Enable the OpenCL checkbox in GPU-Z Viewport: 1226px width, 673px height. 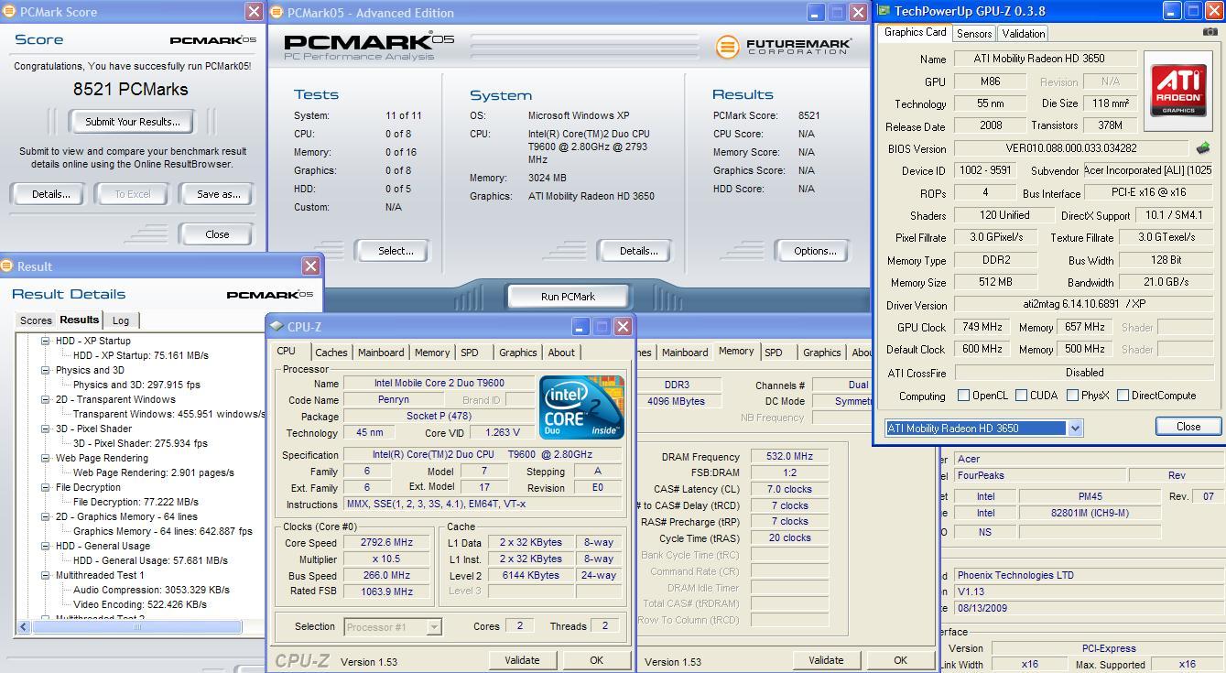point(963,396)
